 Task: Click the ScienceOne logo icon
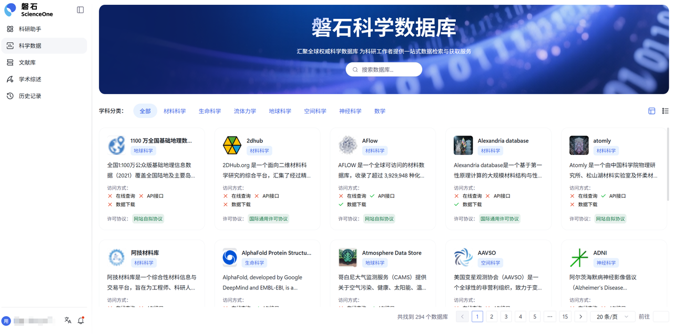[11, 9]
